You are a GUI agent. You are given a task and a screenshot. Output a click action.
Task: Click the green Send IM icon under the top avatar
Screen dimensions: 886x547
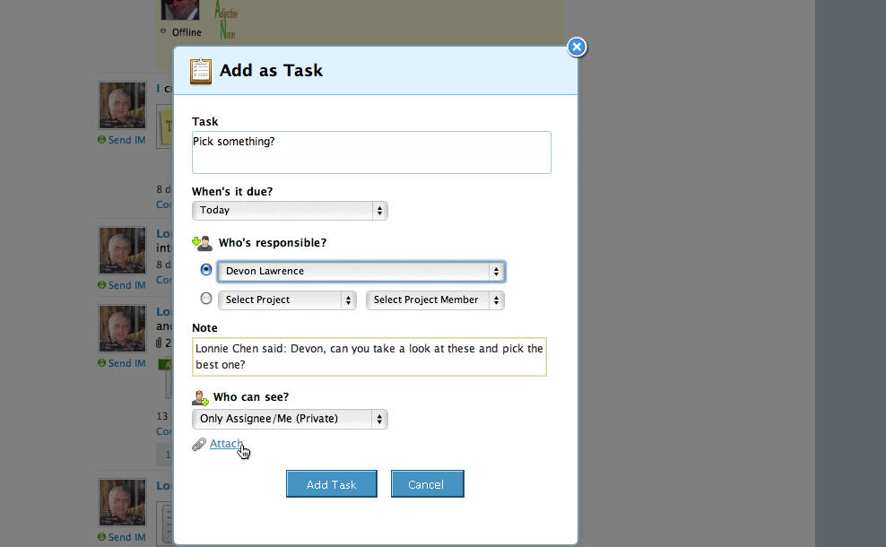tap(102, 140)
